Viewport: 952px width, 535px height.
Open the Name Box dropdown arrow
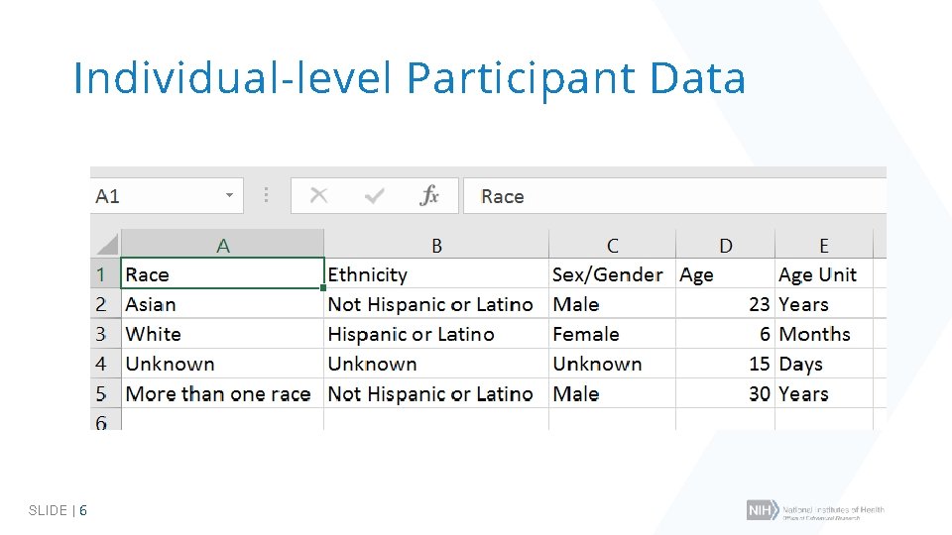pyautogui.click(x=229, y=195)
